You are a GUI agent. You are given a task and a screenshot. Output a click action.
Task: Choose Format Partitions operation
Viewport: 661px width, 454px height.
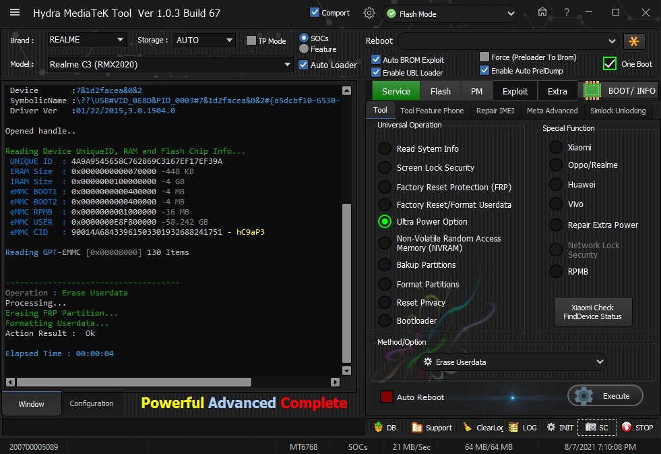coord(385,284)
